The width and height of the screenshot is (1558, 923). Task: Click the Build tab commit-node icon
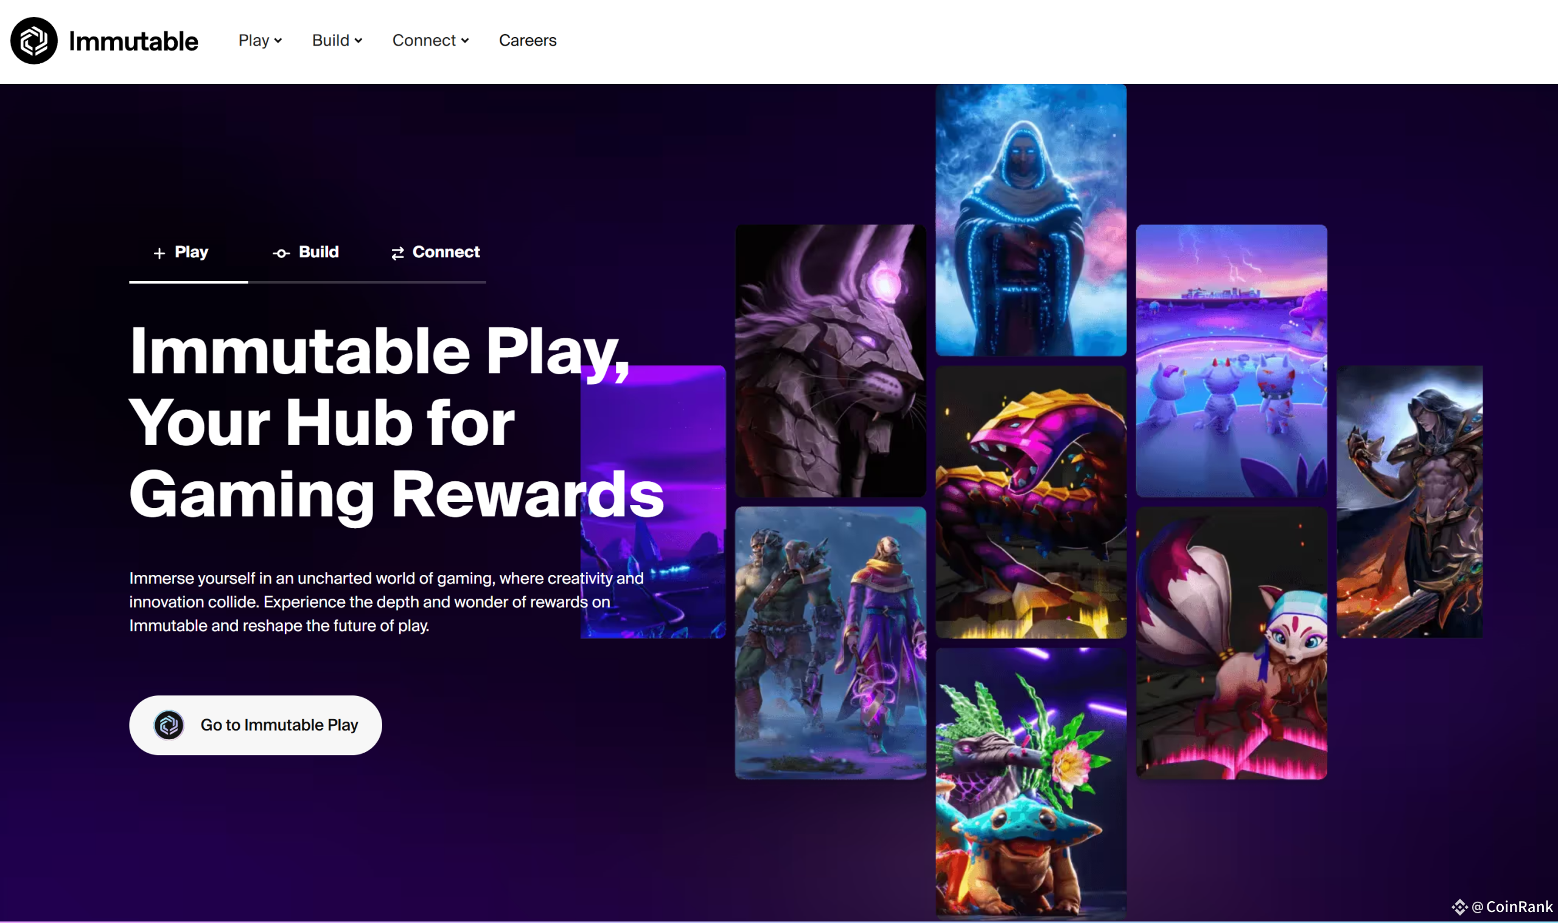(x=281, y=253)
